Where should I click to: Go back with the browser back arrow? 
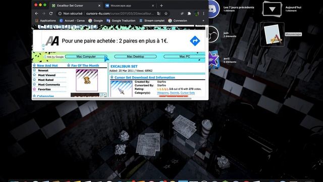pos(36,14)
